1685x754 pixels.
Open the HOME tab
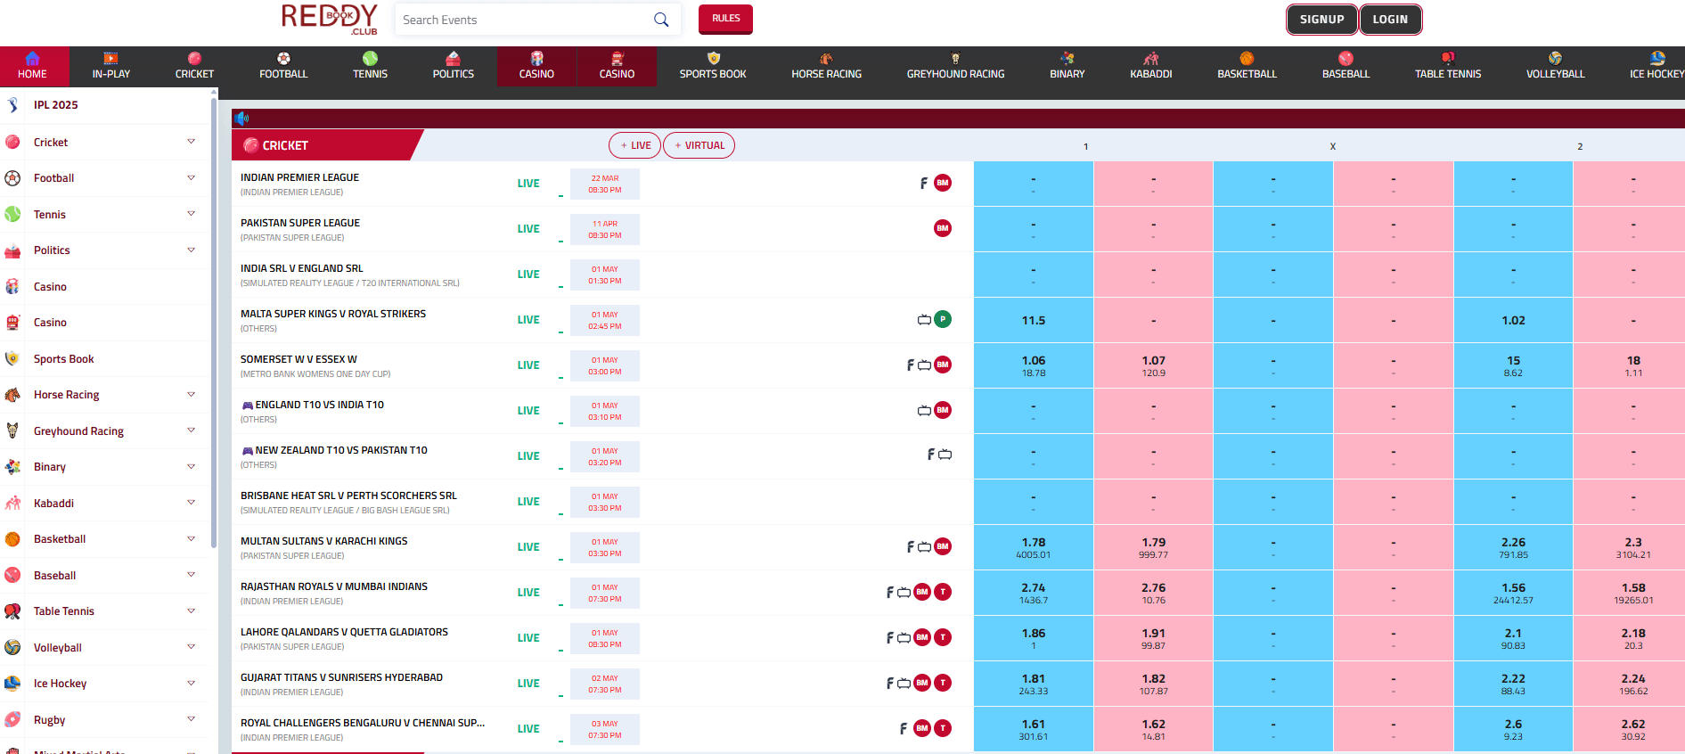tap(33, 66)
